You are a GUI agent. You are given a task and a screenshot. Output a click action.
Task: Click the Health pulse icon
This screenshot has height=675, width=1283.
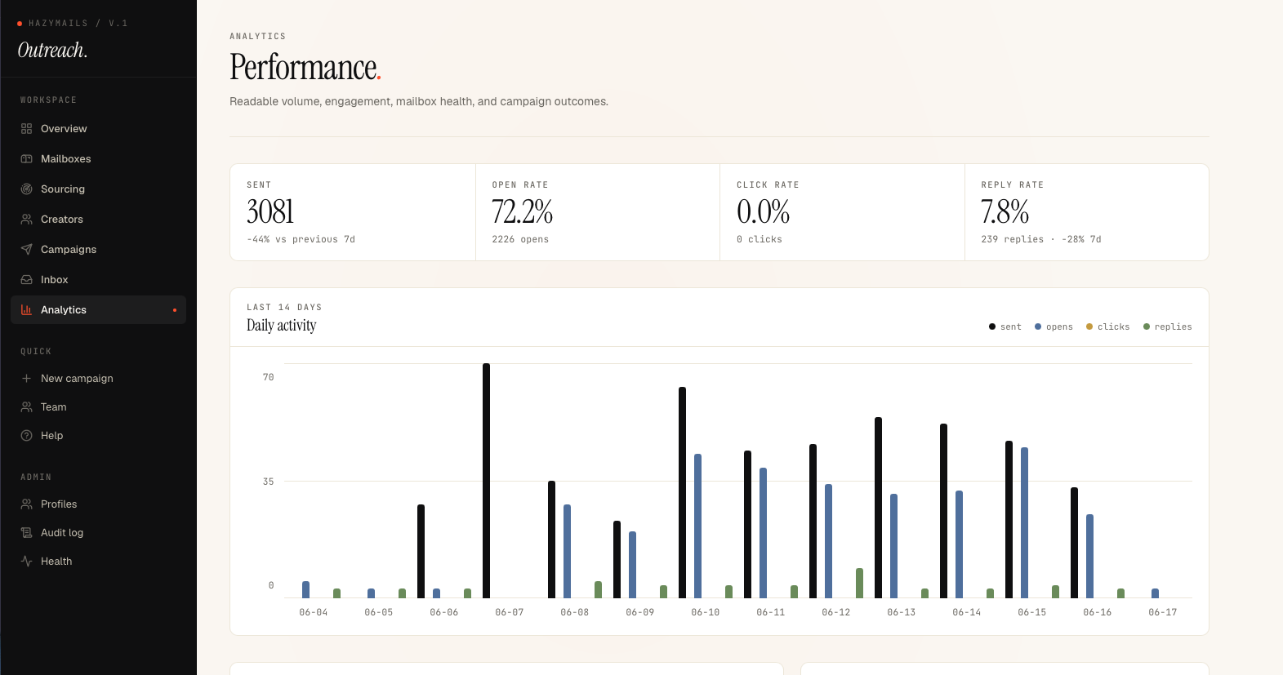26,562
